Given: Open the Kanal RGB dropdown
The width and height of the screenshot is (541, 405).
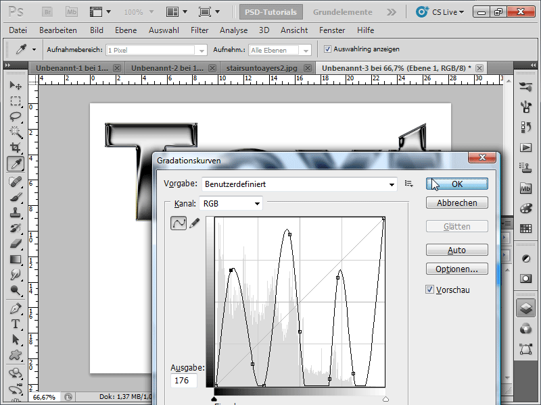Looking at the screenshot, I should (231, 204).
